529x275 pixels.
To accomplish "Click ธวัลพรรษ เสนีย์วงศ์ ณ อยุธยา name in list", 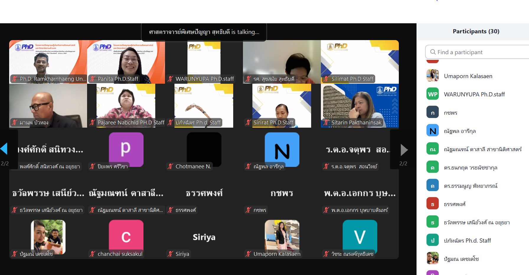I will click(x=477, y=222).
